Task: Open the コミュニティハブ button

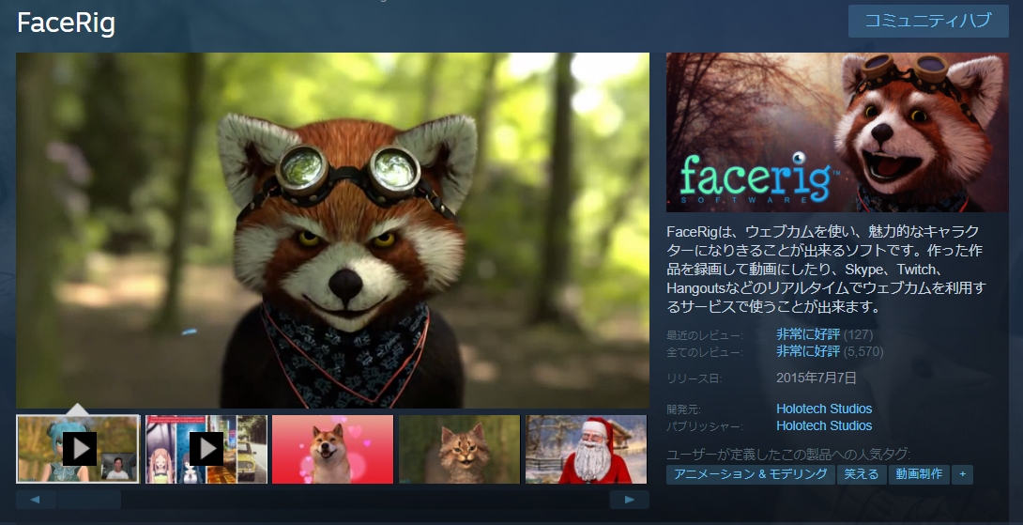Action: click(x=928, y=21)
